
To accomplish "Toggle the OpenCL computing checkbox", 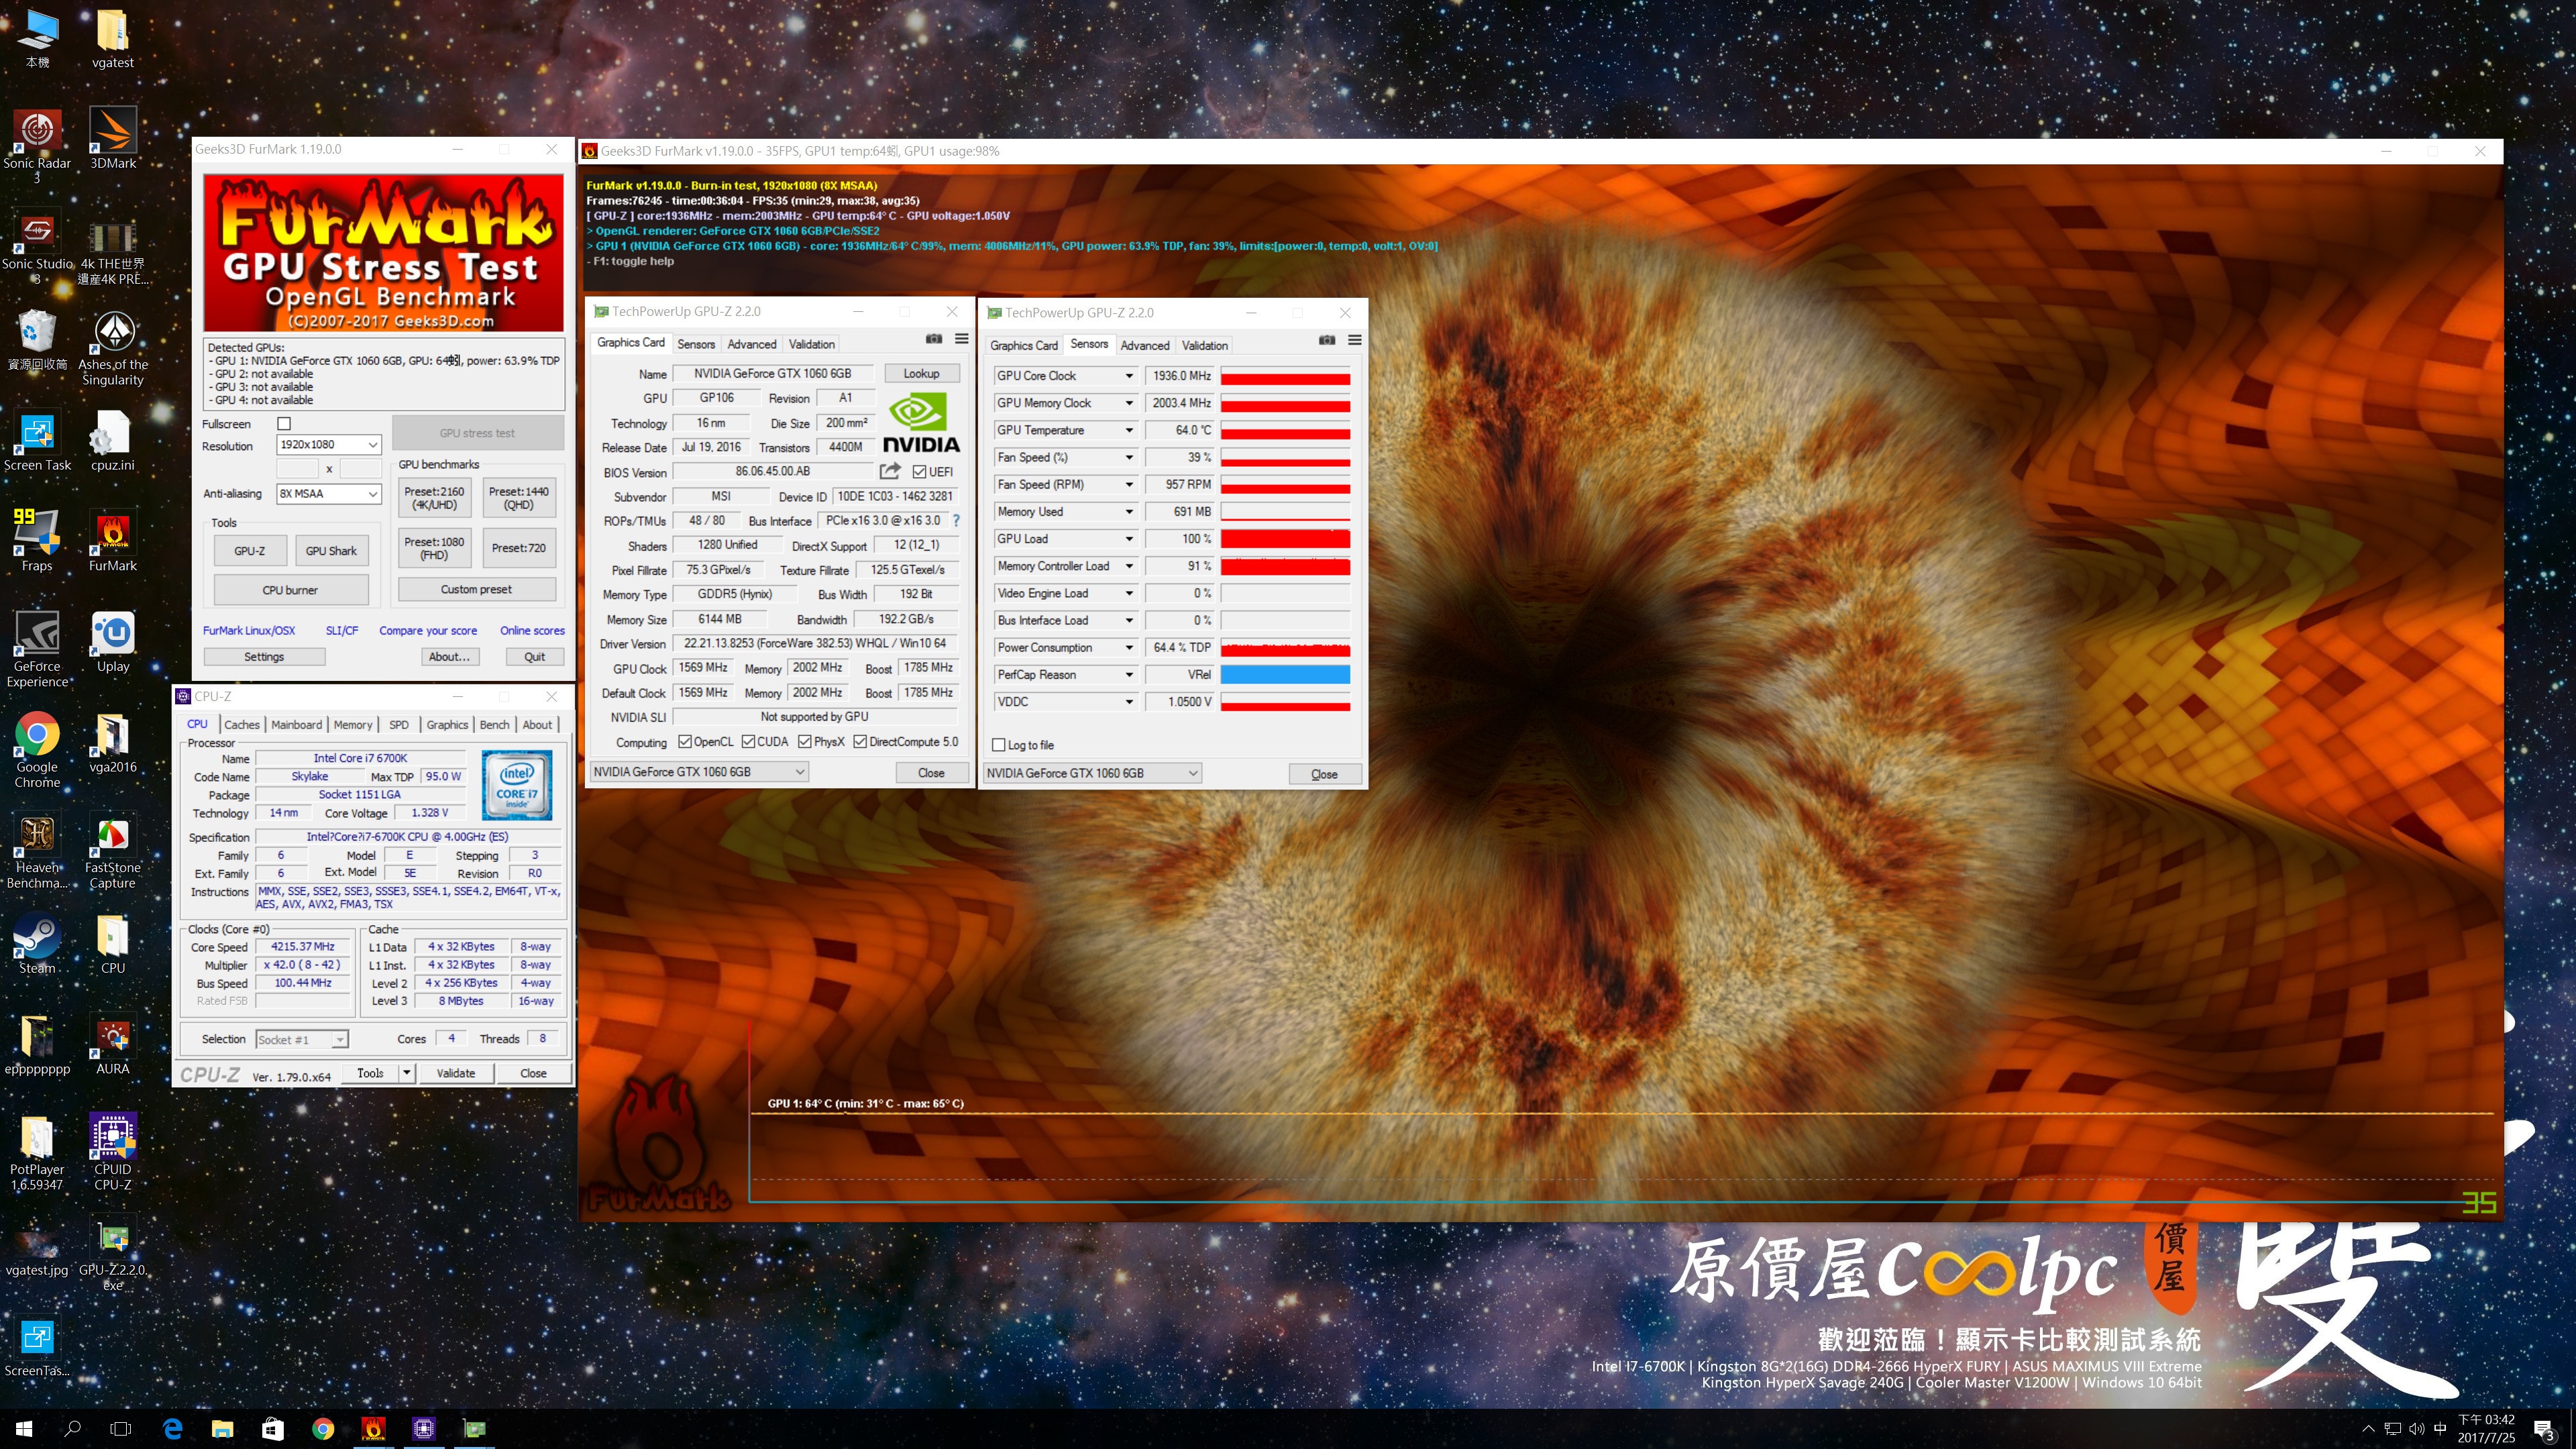I will tap(685, 742).
